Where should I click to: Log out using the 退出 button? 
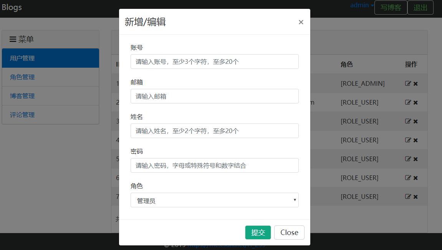point(420,7)
